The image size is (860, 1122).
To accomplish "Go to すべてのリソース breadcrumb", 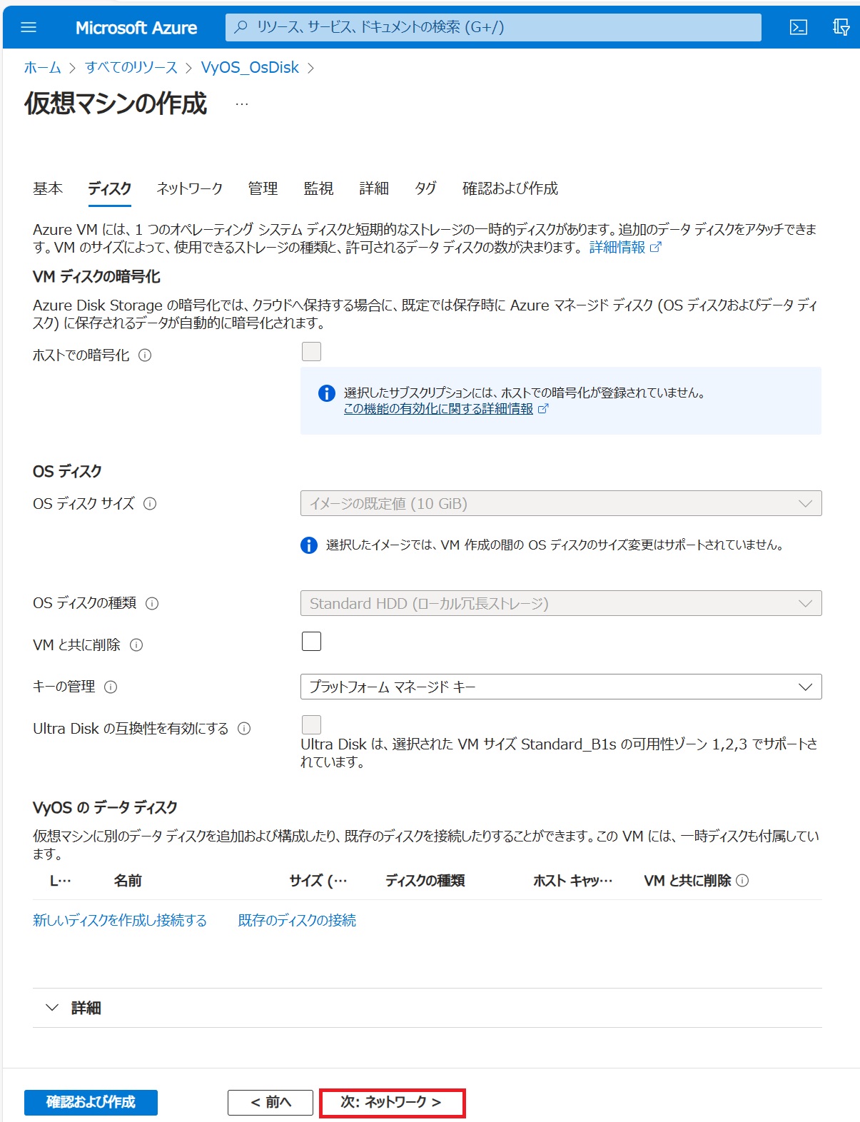I will tap(131, 68).
